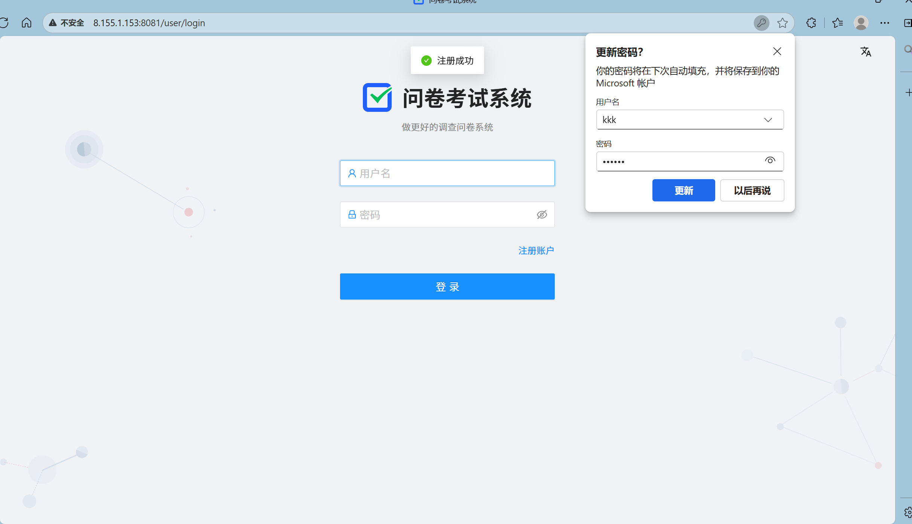Click the 以后再说 later button
Viewport: 912px width, 524px height.
tap(752, 190)
